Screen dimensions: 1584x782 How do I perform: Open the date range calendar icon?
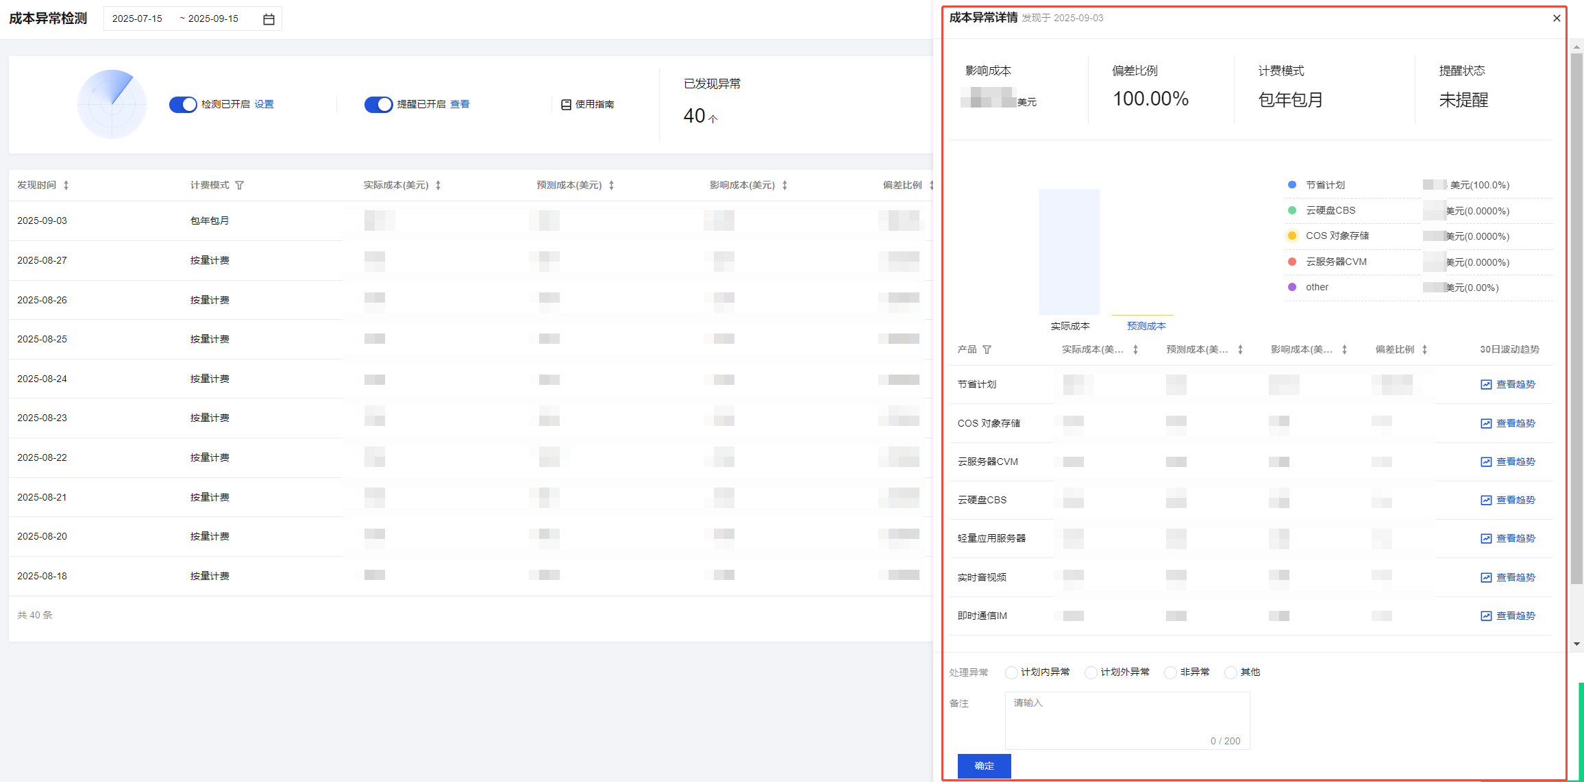click(269, 19)
